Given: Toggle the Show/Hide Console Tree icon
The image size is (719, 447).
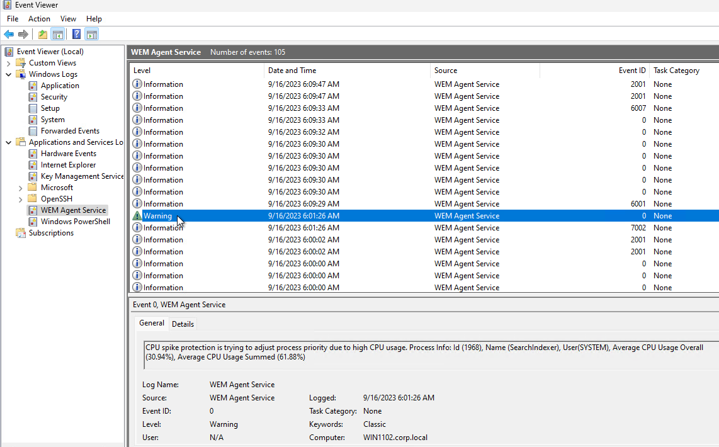Looking at the screenshot, I should coord(58,35).
